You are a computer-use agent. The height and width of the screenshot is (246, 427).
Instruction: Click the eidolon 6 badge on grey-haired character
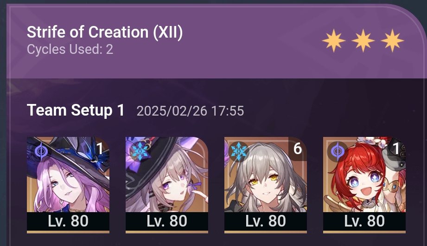(x=297, y=149)
